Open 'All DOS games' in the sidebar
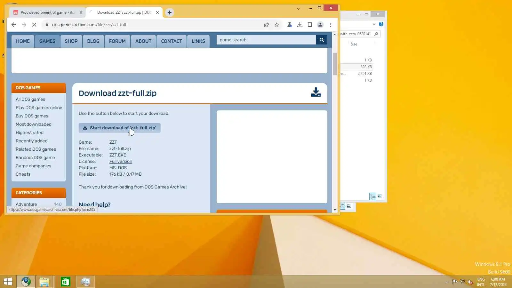Viewport: 512px width, 288px height. pos(30,99)
